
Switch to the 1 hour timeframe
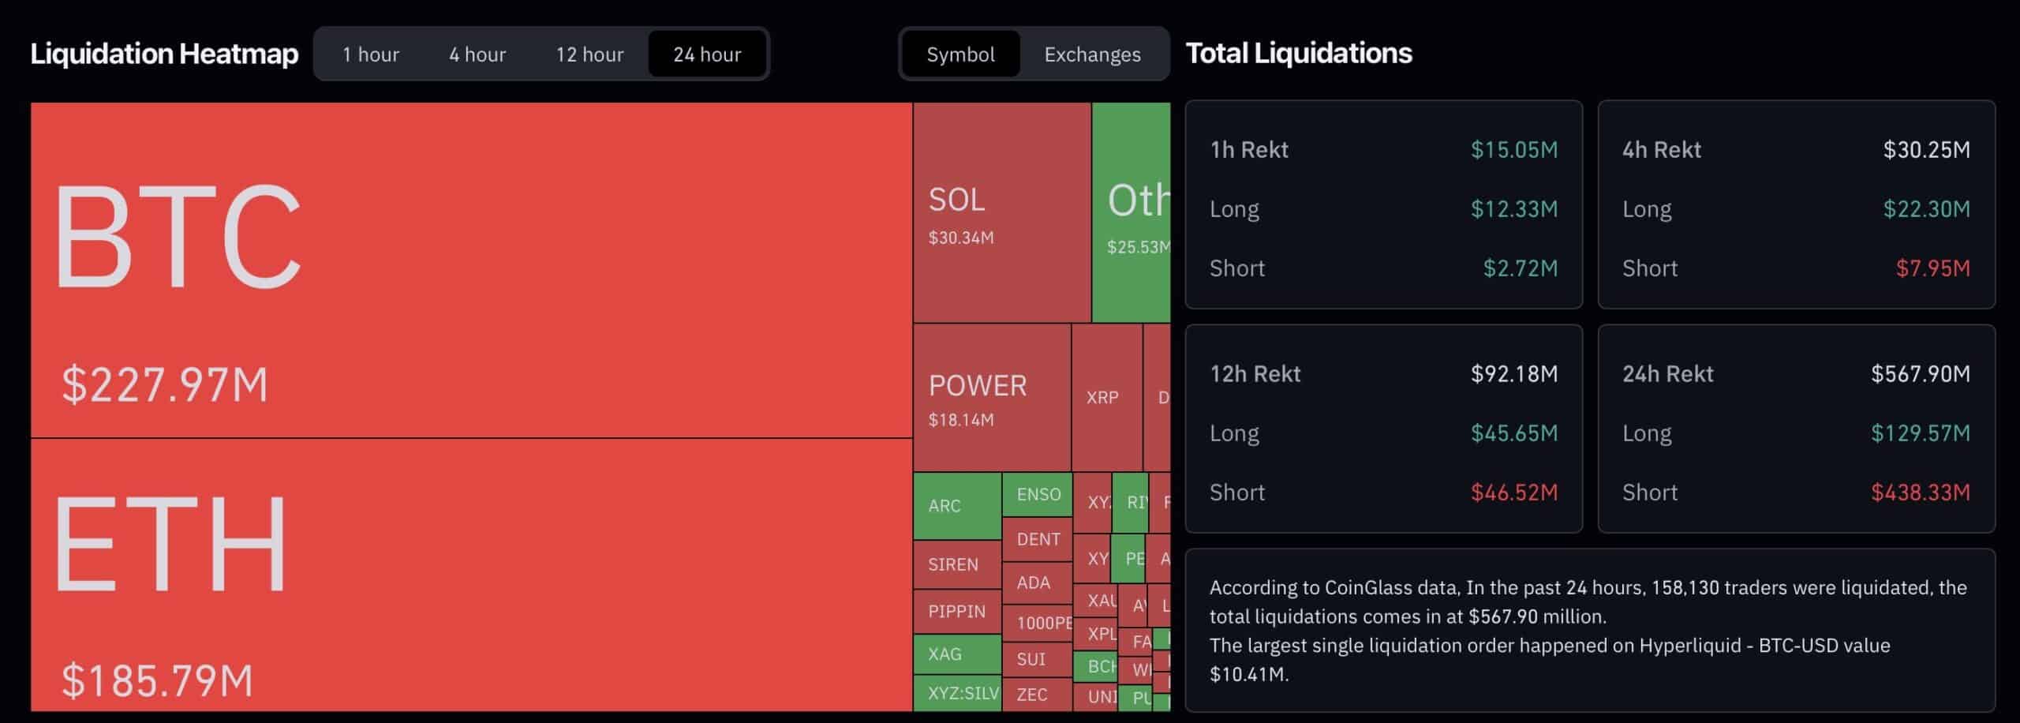coord(370,54)
